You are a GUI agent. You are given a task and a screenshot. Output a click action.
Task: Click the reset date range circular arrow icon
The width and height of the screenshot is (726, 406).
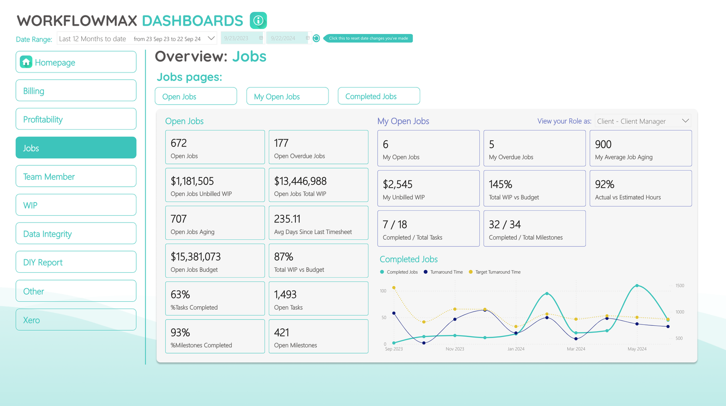tap(316, 38)
